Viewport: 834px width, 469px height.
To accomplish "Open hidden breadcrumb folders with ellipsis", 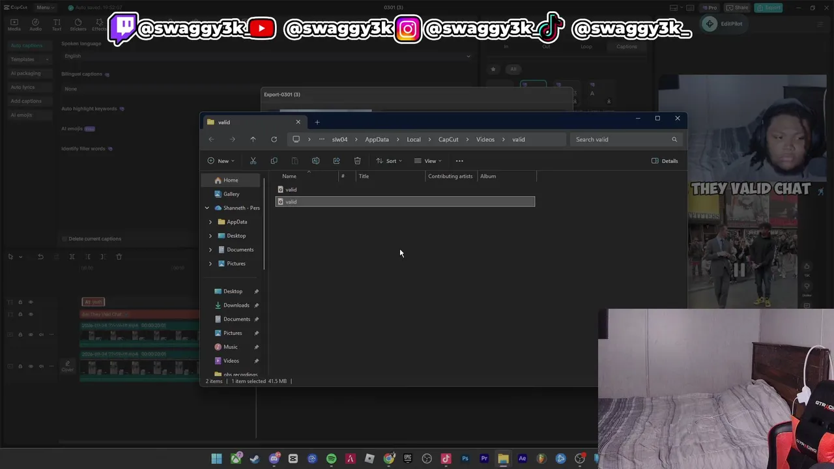I will (x=321, y=139).
